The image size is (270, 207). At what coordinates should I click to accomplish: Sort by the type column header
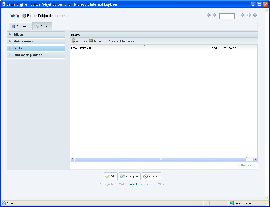[x=75, y=48]
